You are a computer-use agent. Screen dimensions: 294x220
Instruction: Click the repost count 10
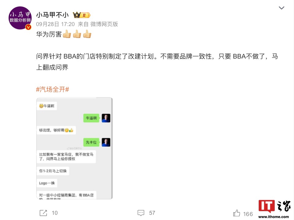[55, 213]
